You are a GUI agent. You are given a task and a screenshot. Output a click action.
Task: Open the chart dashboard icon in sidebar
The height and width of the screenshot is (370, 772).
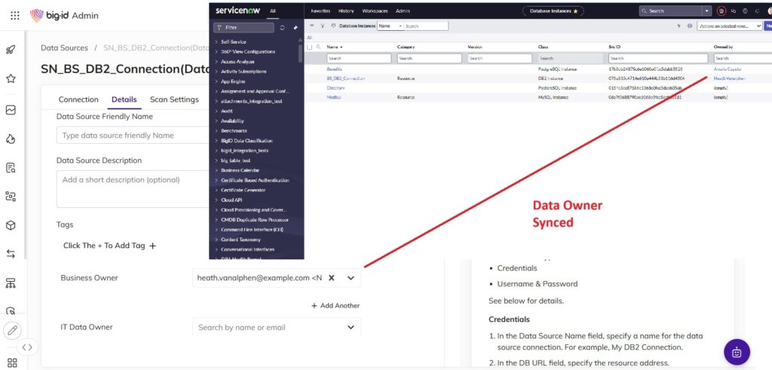[x=11, y=110]
